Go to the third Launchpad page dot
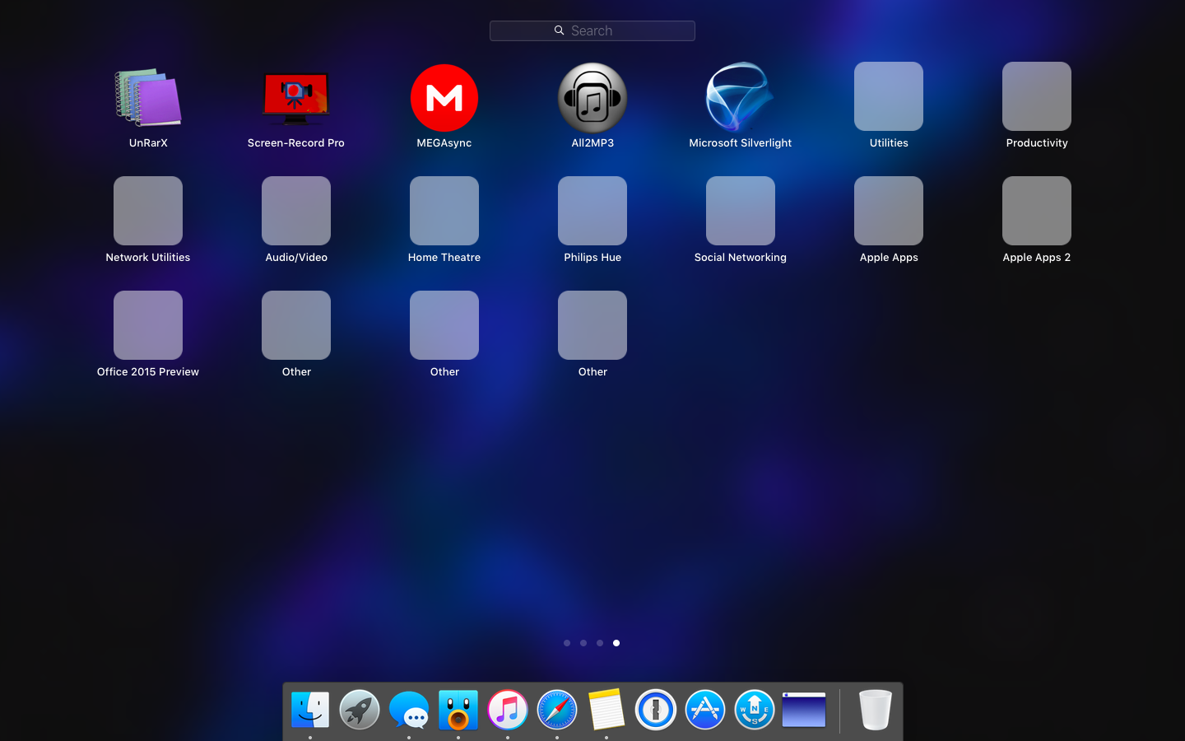This screenshot has height=741, width=1185. point(600,643)
